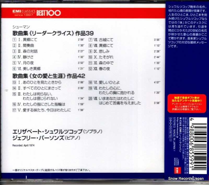209x185 pixels.
Task: Click the track number box 7
Action: [90, 40]
